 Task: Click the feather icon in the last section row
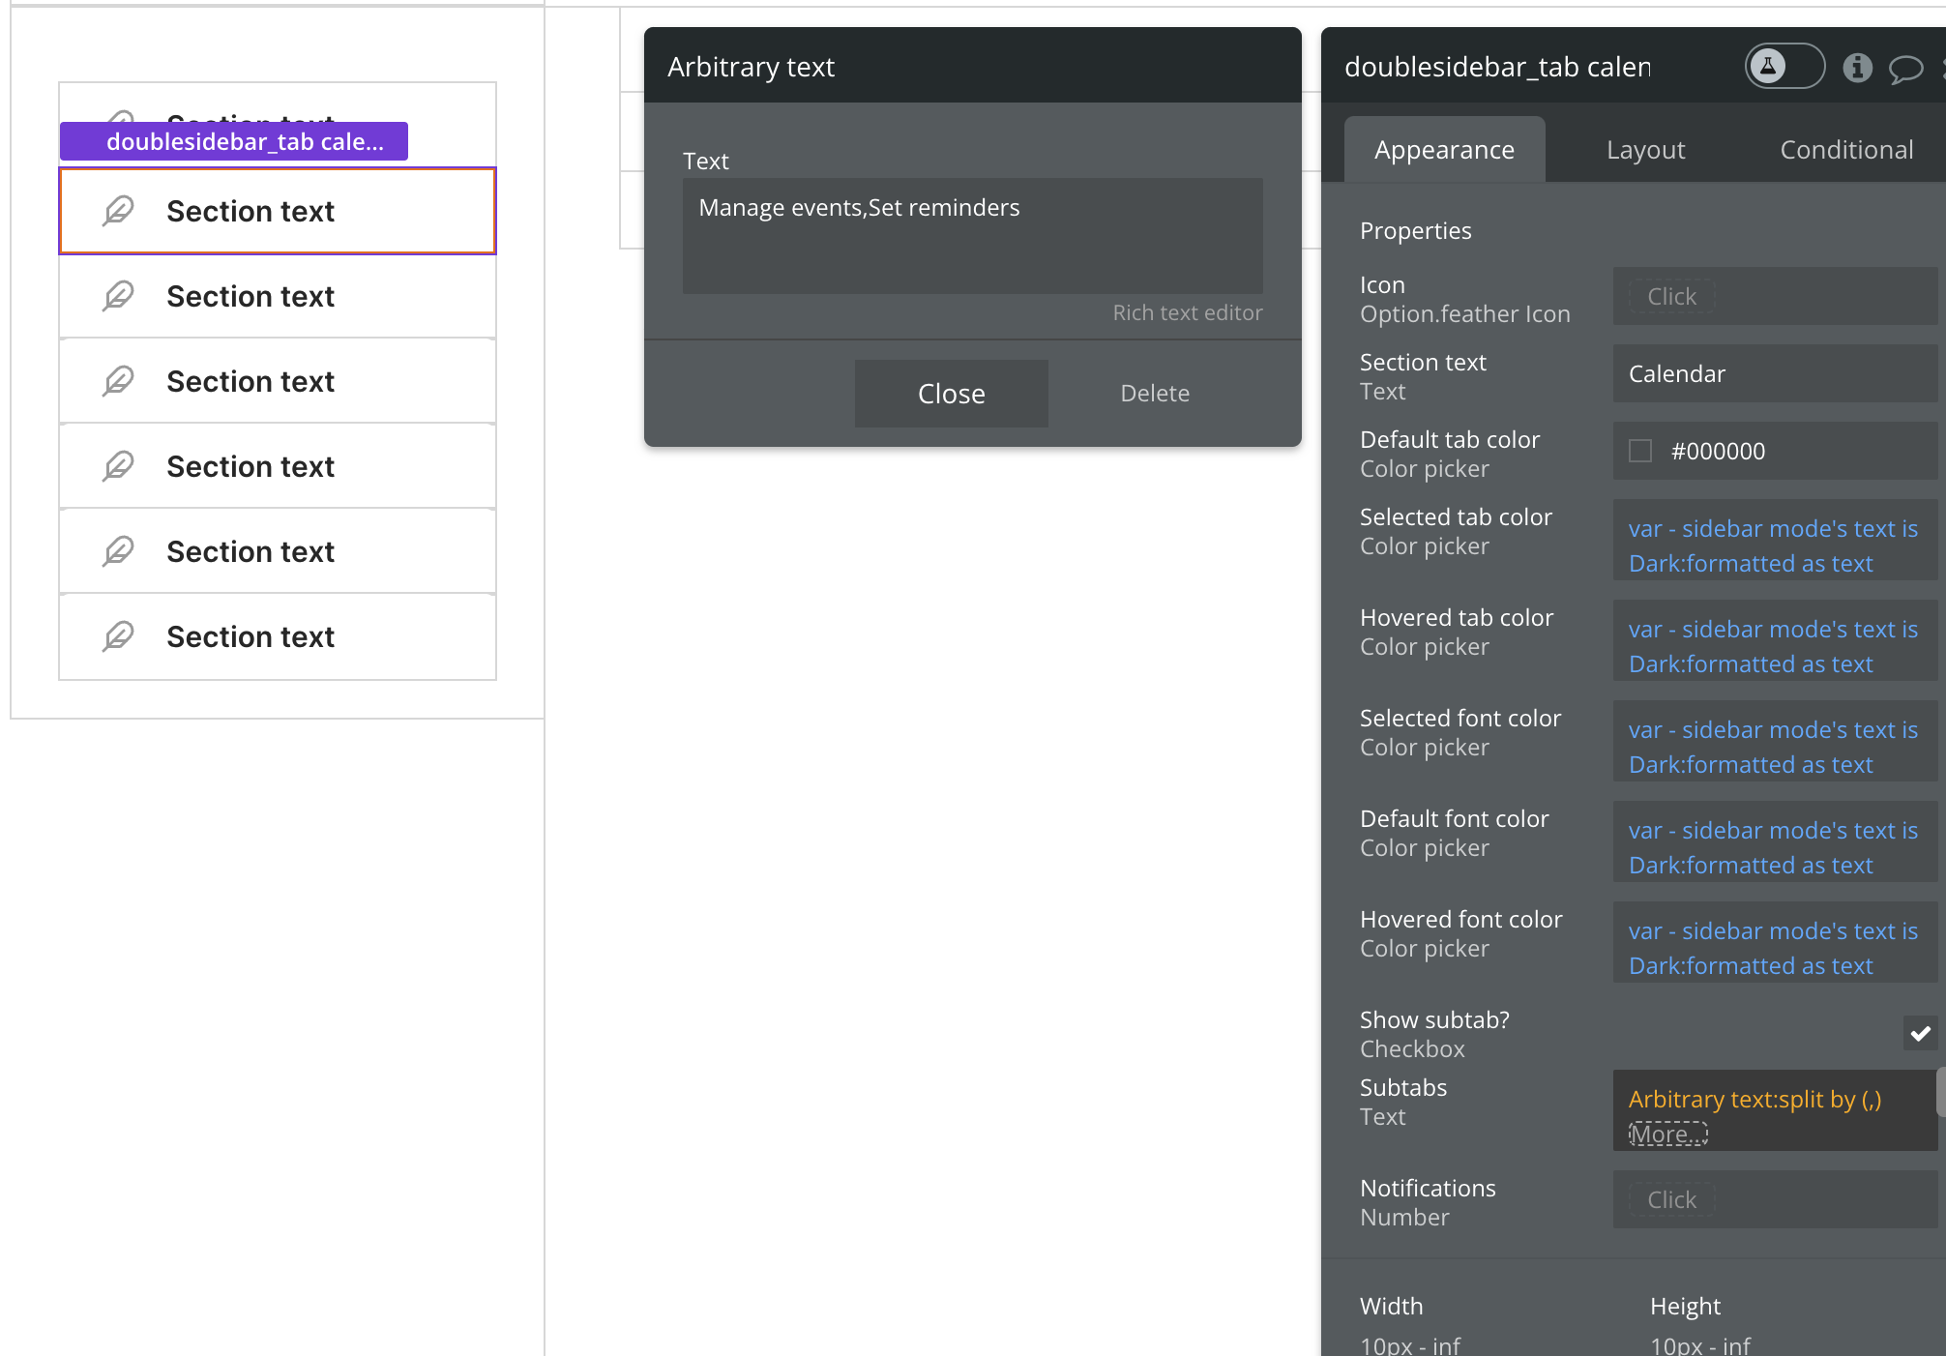[118, 636]
